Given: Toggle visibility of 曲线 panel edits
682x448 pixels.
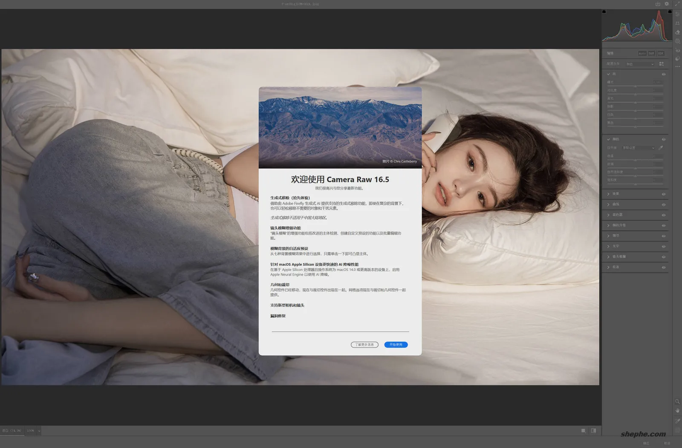Looking at the screenshot, I should (x=663, y=204).
